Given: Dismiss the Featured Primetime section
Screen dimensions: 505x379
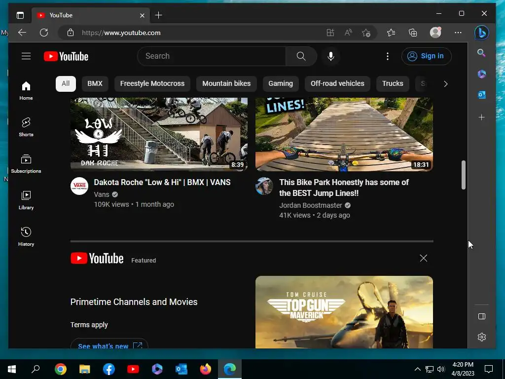Looking at the screenshot, I should 424,258.
